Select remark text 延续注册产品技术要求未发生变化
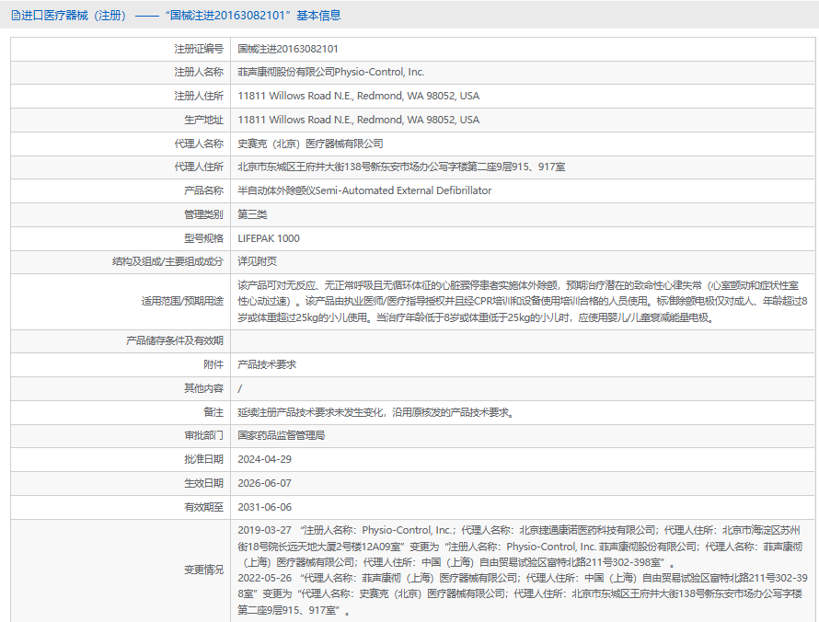This screenshot has height=622, width=819. tap(311, 412)
